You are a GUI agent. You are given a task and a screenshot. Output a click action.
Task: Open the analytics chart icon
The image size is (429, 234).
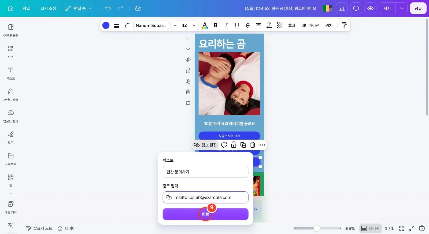click(342, 8)
